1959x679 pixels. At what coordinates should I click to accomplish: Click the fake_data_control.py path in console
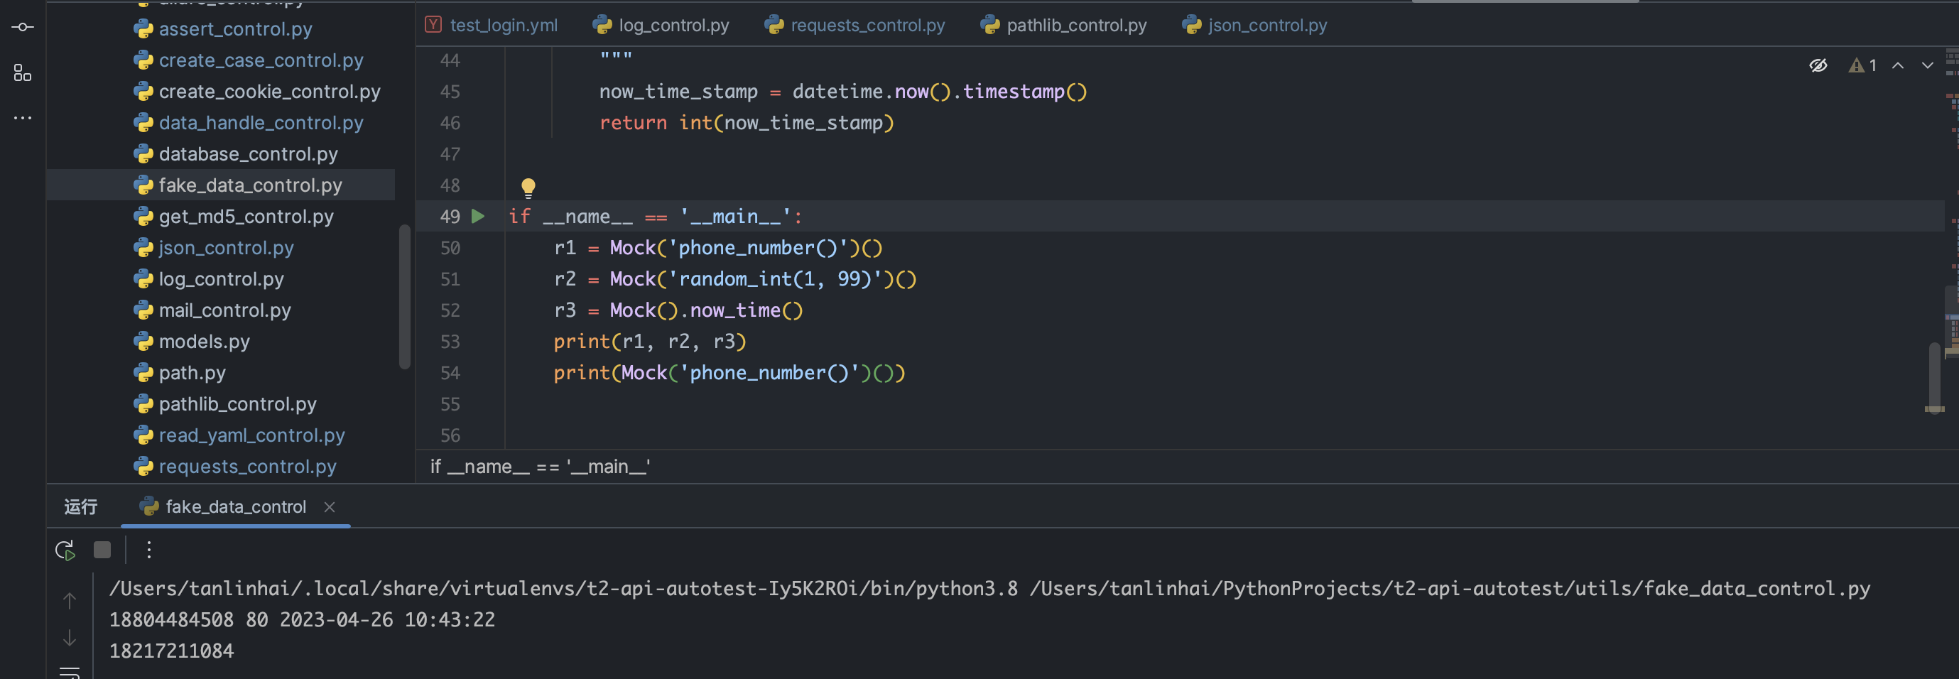click(1450, 589)
